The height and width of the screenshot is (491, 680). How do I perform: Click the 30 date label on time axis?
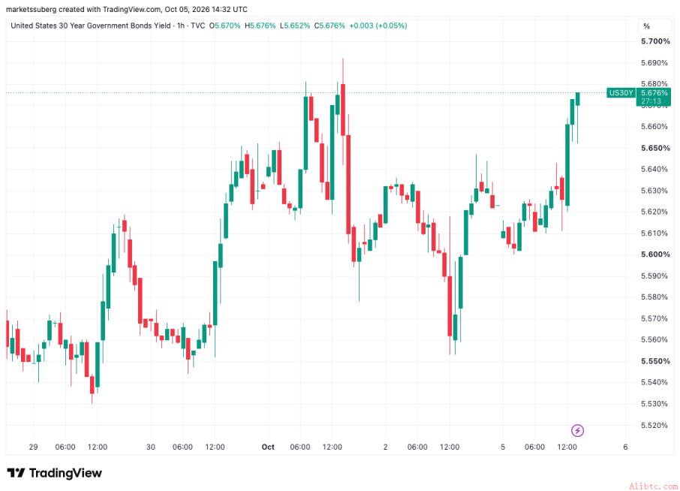150,447
